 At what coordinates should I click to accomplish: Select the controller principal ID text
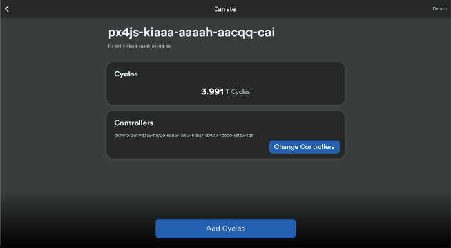(184, 136)
